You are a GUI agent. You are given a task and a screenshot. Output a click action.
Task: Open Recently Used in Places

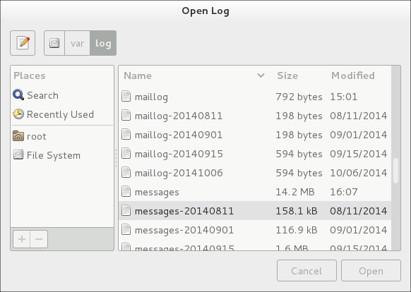[62, 114]
